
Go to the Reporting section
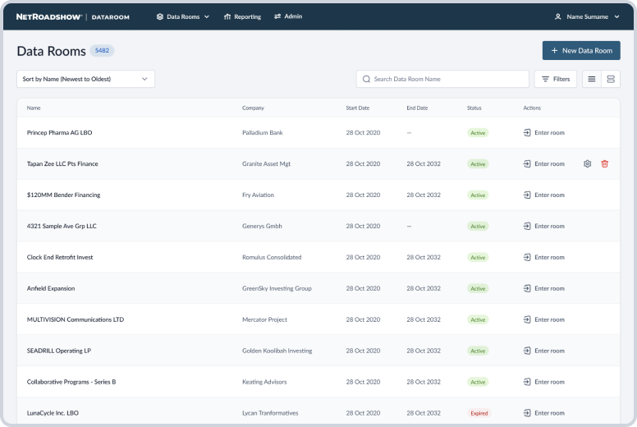(242, 16)
